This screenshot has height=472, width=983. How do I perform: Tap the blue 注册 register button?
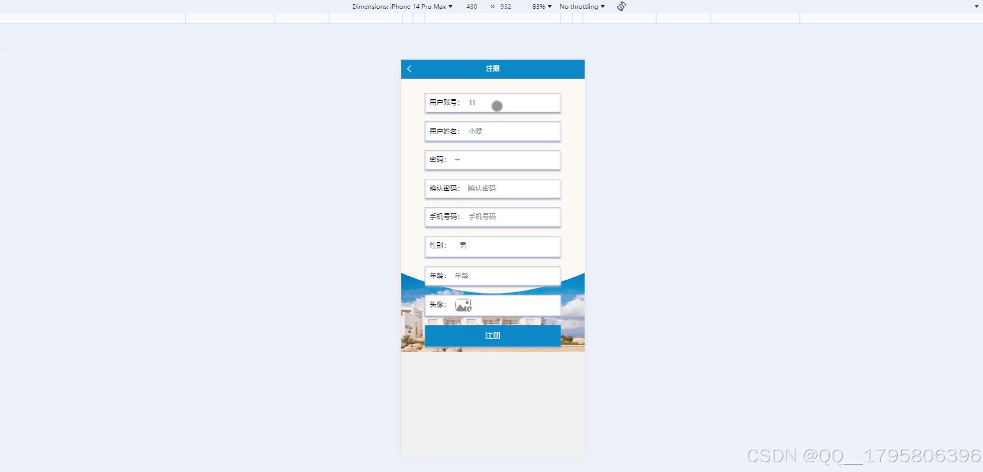click(x=492, y=335)
